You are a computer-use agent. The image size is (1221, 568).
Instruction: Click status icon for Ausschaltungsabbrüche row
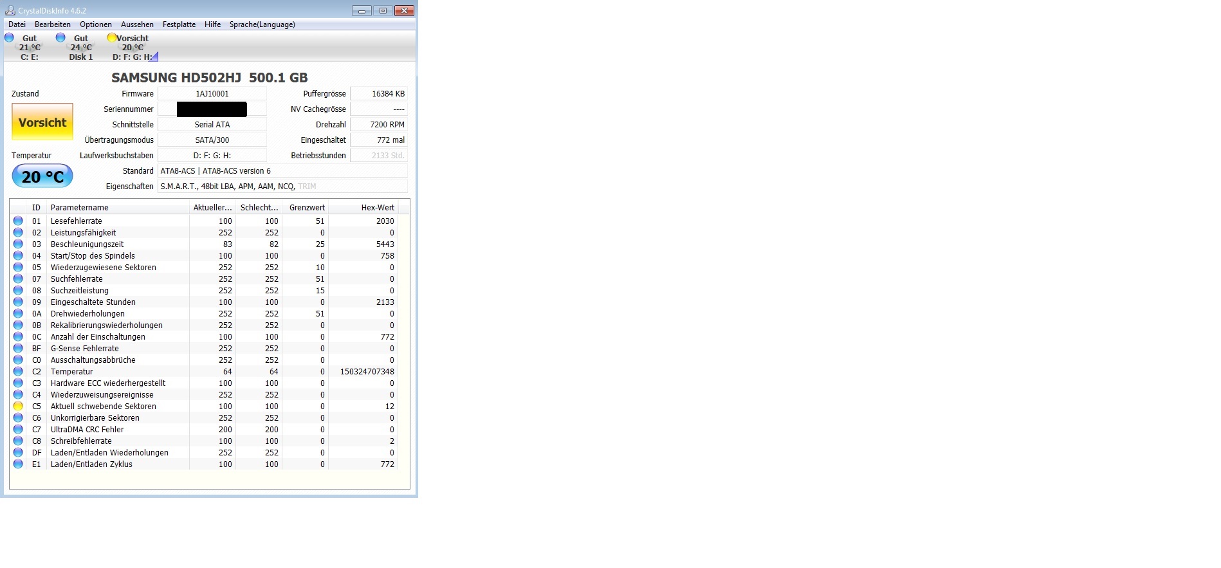coord(18,360)
